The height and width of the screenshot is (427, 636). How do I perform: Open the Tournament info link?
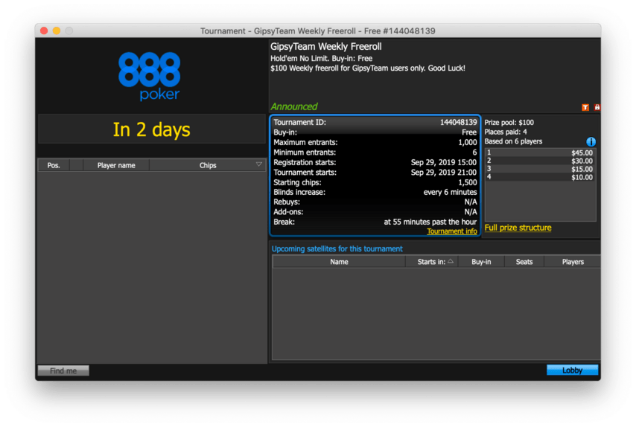pos(451,231)
